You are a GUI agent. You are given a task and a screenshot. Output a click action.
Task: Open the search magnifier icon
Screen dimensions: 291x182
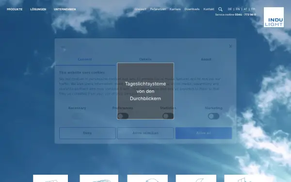(x=220, y=9)
